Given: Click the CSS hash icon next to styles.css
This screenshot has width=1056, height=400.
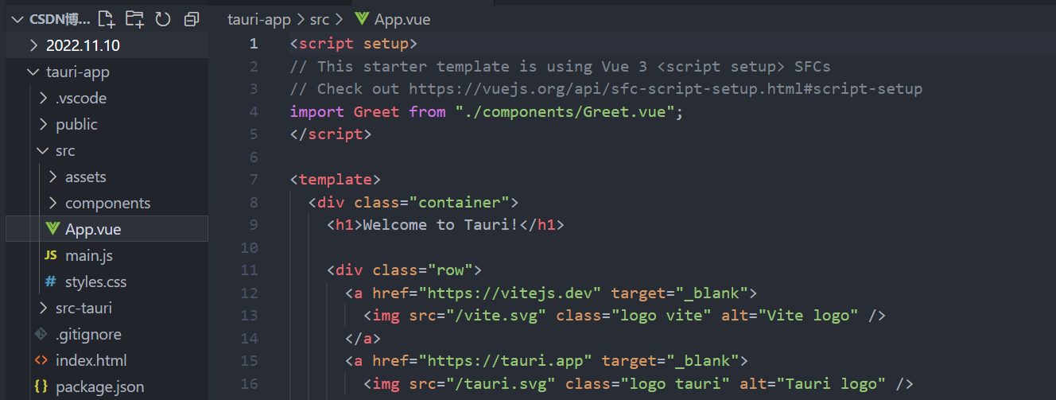Looking at the screenshot, I should (x=51, y=282).
